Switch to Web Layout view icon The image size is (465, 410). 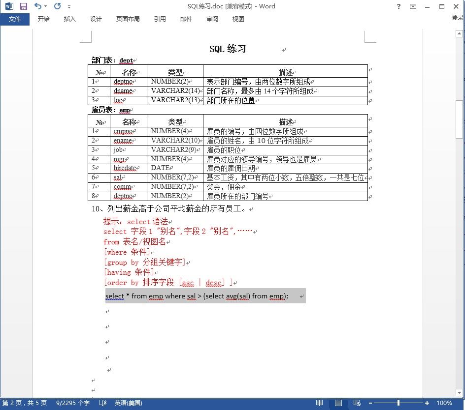click(x=357, y=403)
